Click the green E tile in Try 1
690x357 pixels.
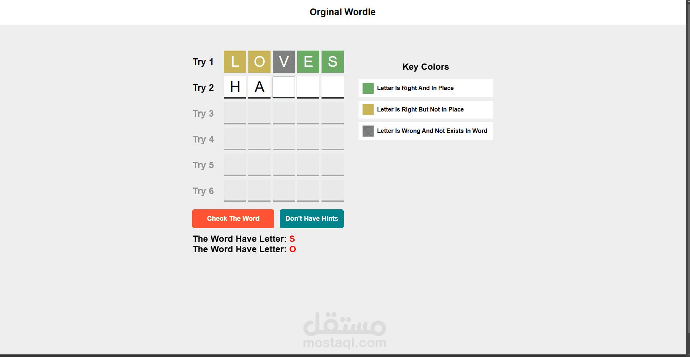[308, 62]
